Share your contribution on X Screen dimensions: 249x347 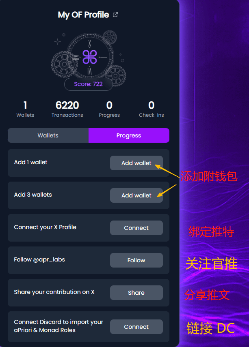point(136,293)
